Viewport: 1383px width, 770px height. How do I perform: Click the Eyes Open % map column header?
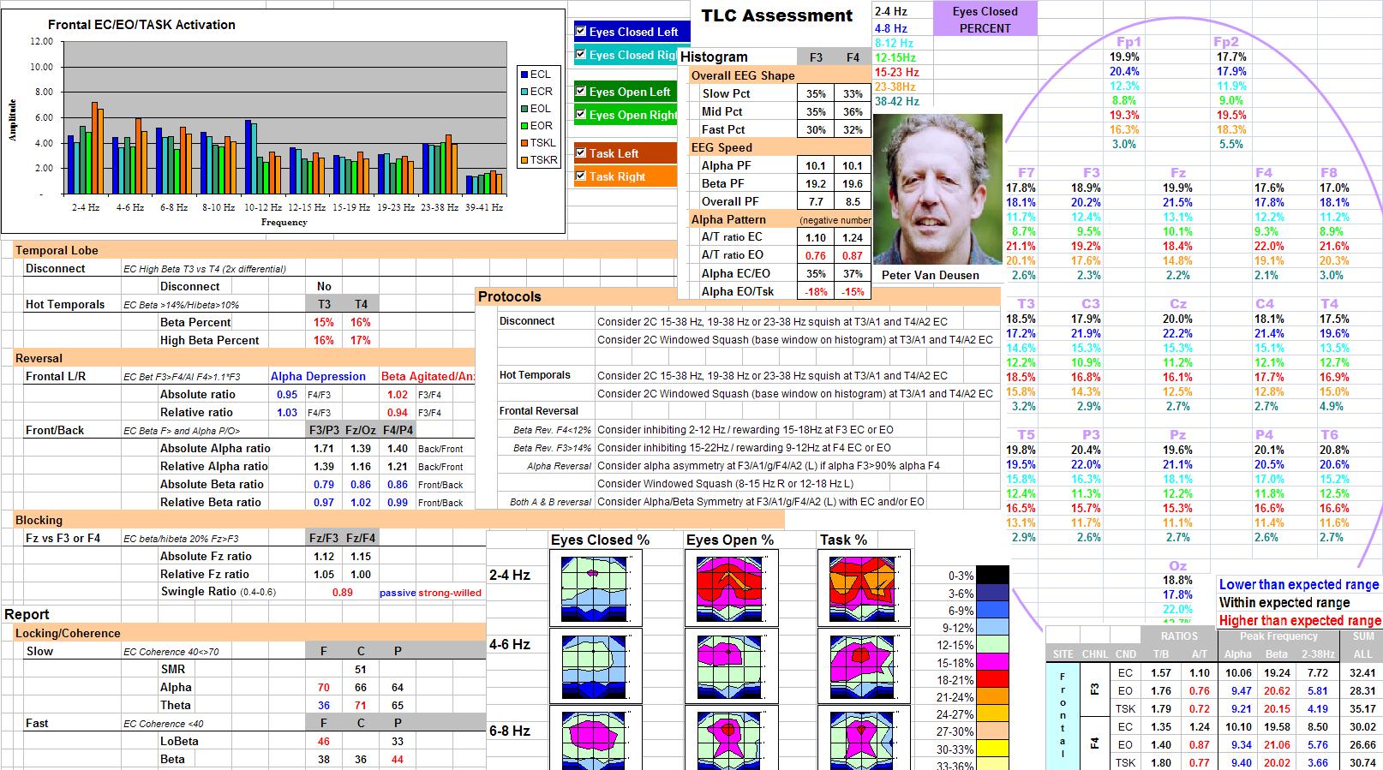tap(730, 540)
